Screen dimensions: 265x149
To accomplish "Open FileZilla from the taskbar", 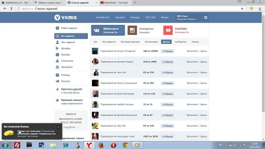I will coord(17,145).
